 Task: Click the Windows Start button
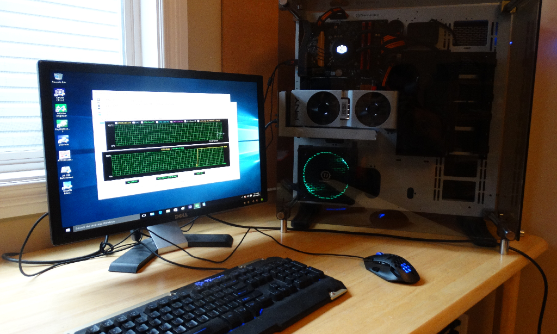69,229
